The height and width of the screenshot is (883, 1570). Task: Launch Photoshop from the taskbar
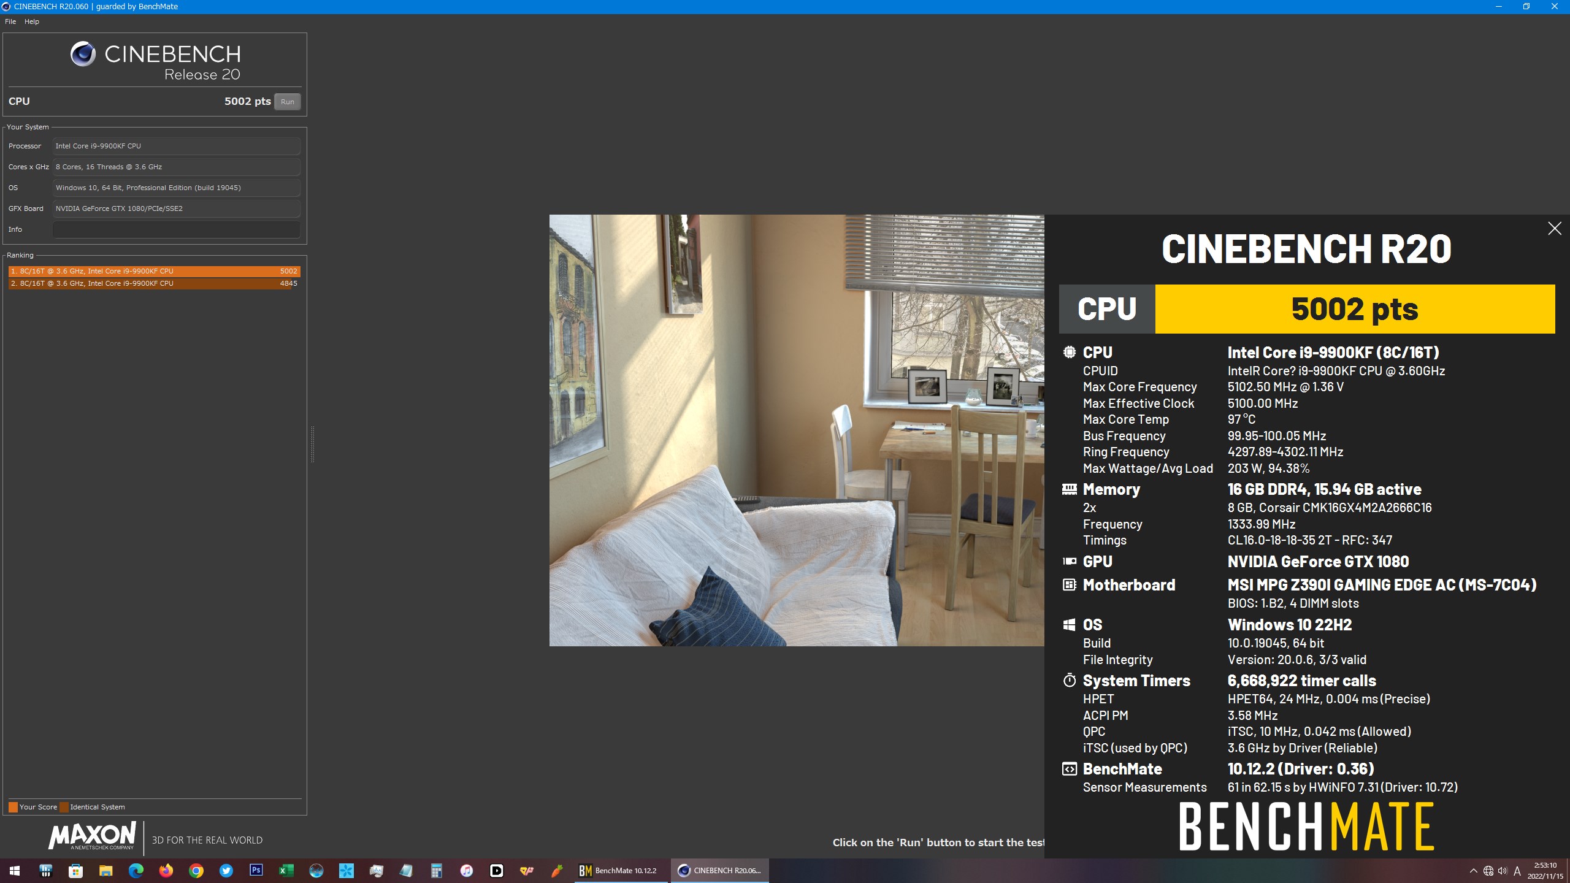pos(256,871)
